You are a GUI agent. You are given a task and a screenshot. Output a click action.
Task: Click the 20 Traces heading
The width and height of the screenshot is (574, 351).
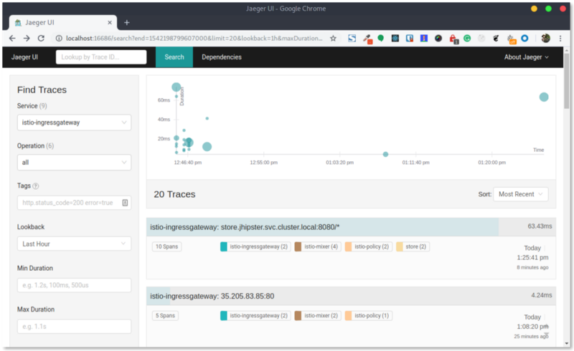174,195
